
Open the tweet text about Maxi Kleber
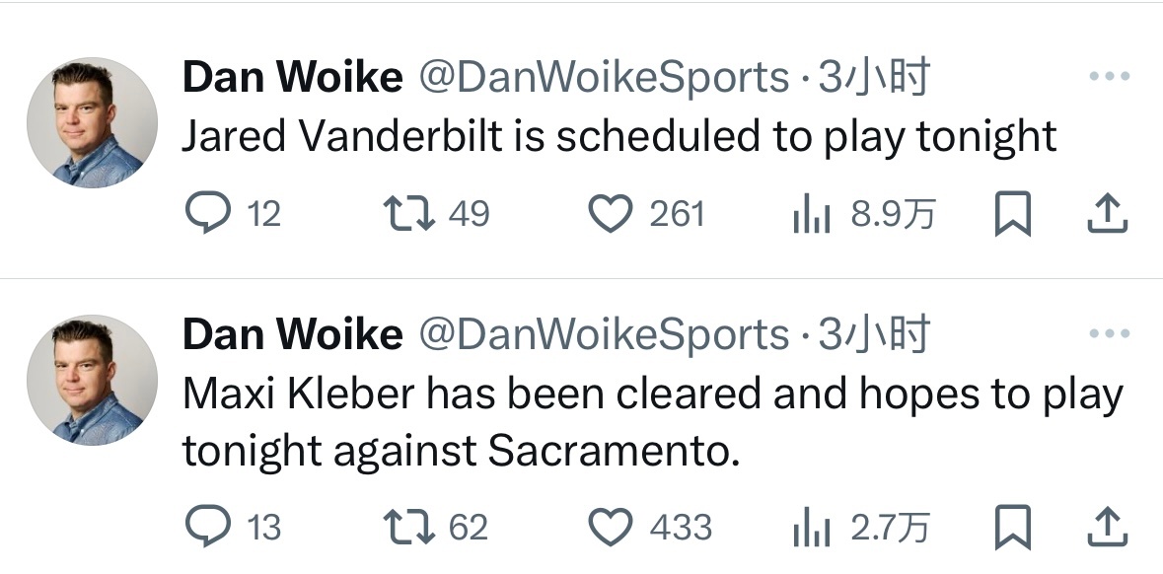pyautogui.click(x=651, y=422)
